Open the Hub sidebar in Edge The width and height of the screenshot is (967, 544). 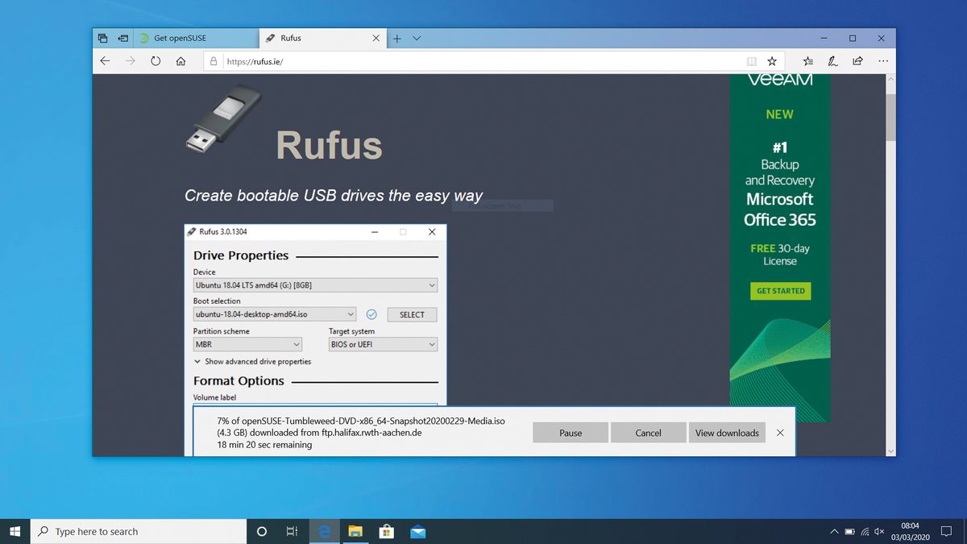[807, 60]
